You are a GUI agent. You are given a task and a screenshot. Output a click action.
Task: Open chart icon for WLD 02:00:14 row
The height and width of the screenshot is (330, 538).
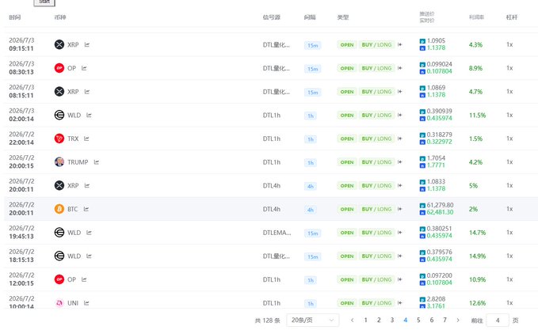pyautogui.click(x=89, y=115)
